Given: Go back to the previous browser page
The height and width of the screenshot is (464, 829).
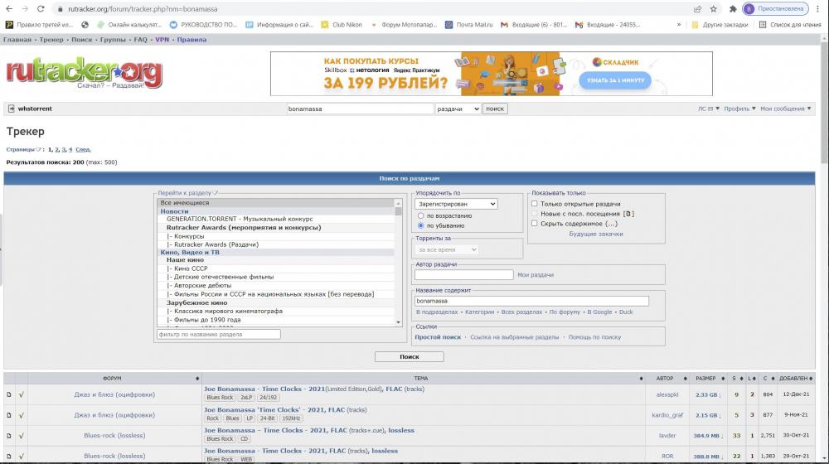Looking at the screenshot, I should [x=9, y=9].
